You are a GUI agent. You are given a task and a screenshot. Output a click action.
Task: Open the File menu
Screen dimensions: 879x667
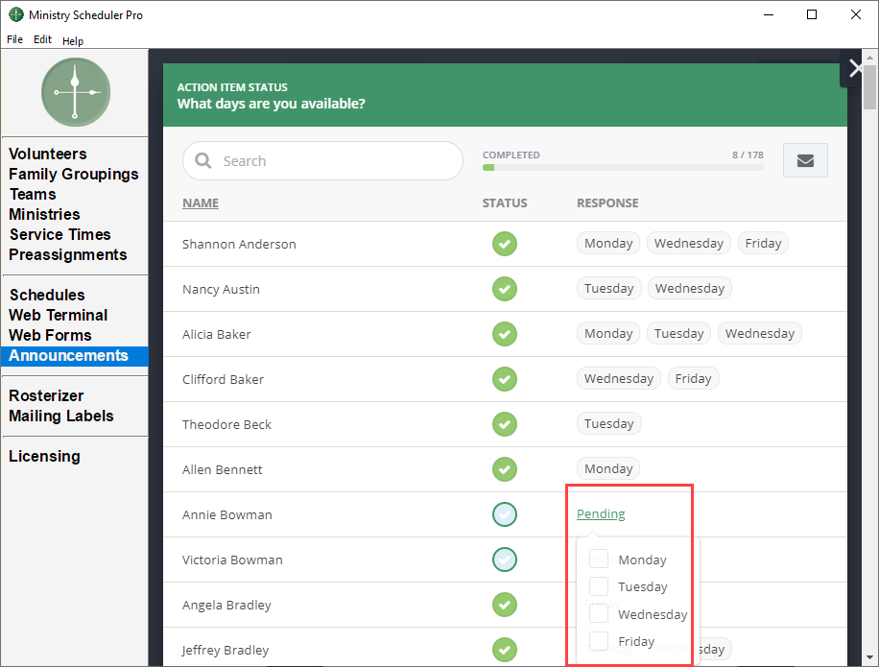(x=15, y=39)
